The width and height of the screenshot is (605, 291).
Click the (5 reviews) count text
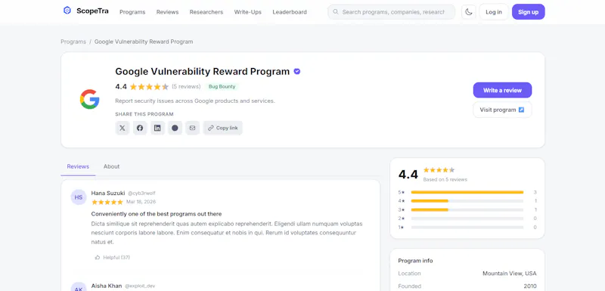tap(186, 87)
